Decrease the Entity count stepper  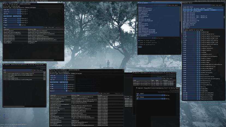[x=153, y=38]
